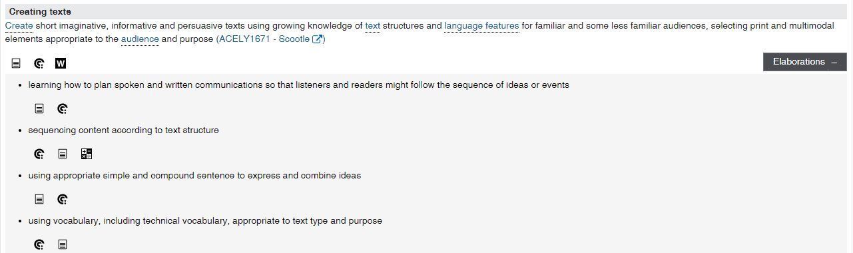Viewport: 853px width, 253px height.
Task: Click the Critical thinking icon under 'simple and compound sentence'
Action: pos(63,199)
